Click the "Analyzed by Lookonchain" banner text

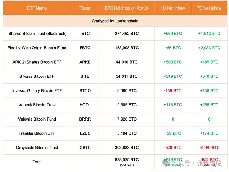pyautogui.click(x=115, y=21)
